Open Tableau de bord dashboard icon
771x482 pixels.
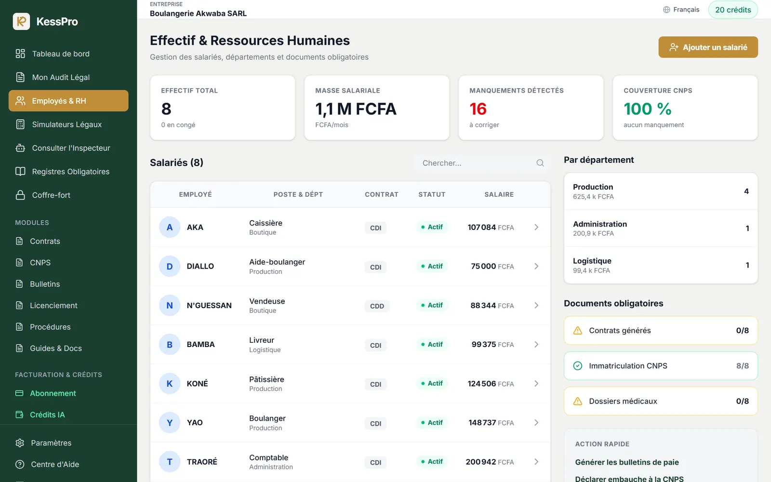(20, 54)
